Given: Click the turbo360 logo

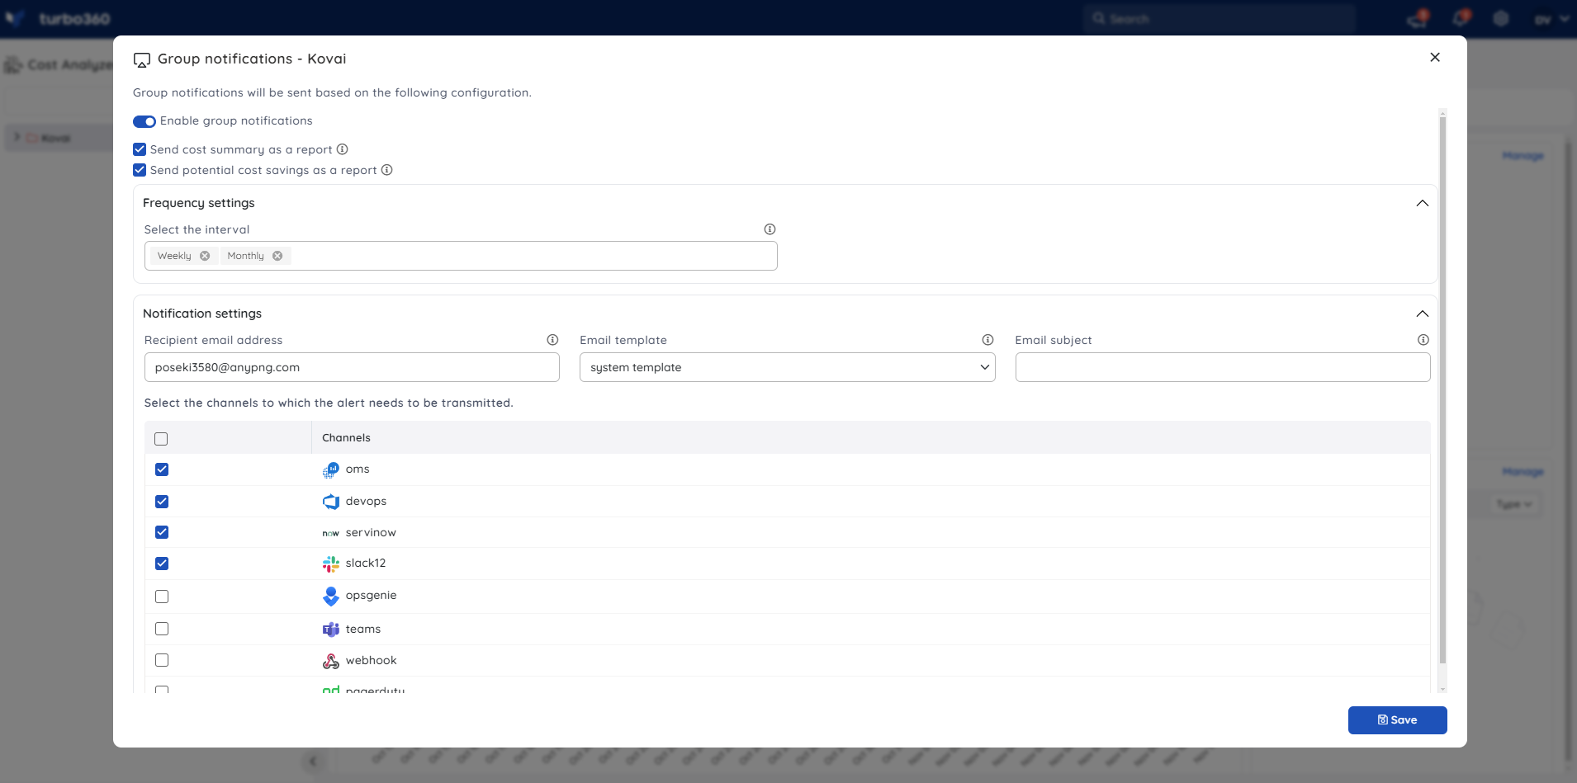Looking at the screenshot, I should pyautogui.click(x=57, y=18).
